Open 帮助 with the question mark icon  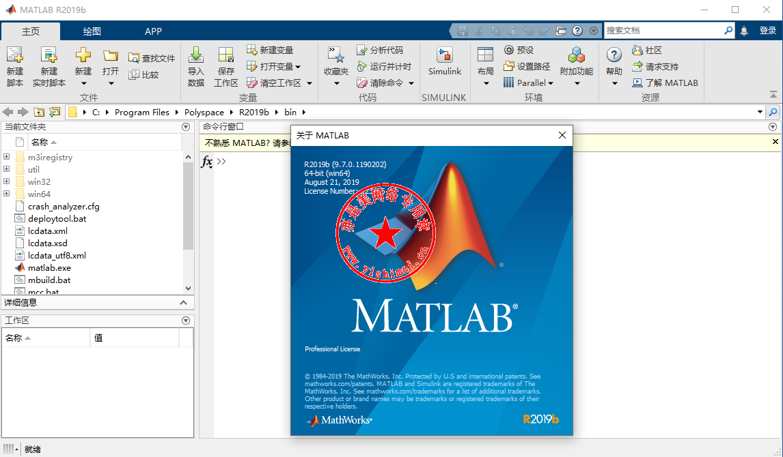pyautogui.click(x=614, y=67)
